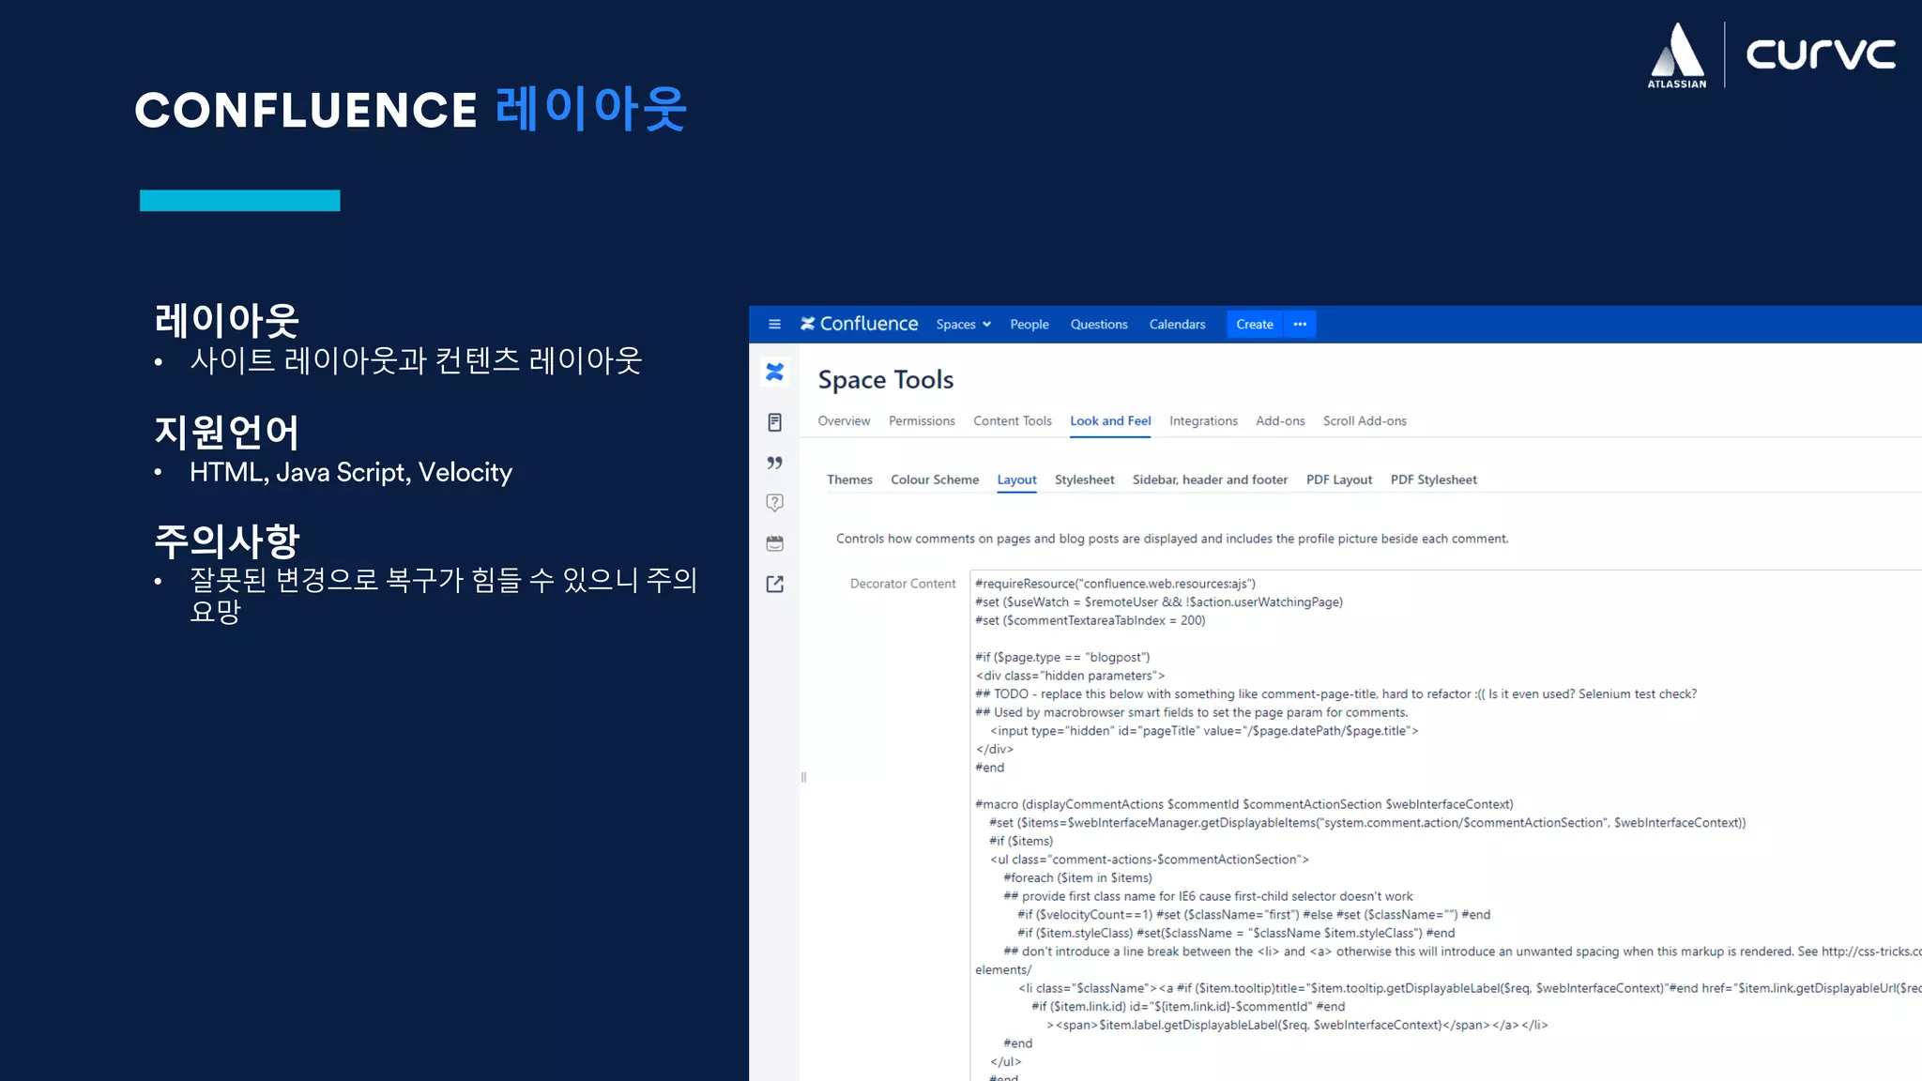The width and height of the screenshot is (1922, 1081).
Task: Click 'HTML, Java Script, Velocity' bullet text
Action: tap(351, 472)
